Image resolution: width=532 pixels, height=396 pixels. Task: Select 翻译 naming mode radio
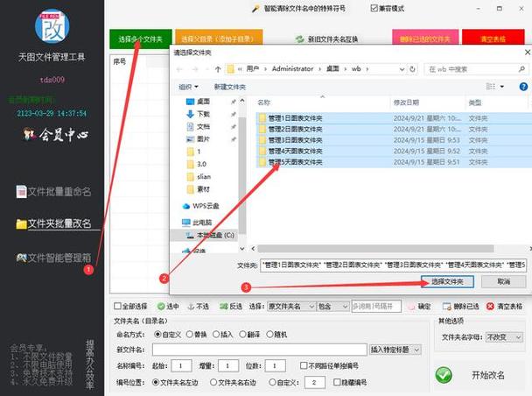pyautogui.click(x=242, y=334)
